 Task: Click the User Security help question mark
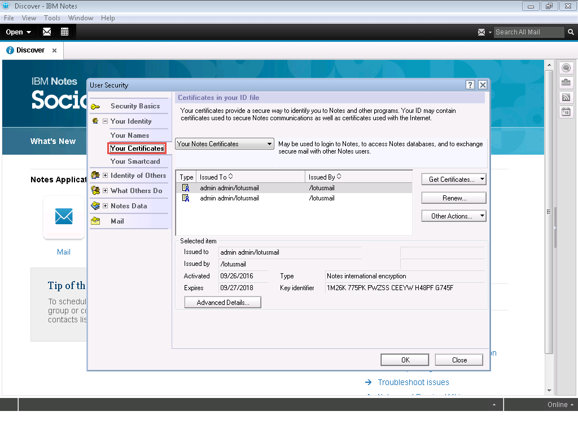coord(470,85)
